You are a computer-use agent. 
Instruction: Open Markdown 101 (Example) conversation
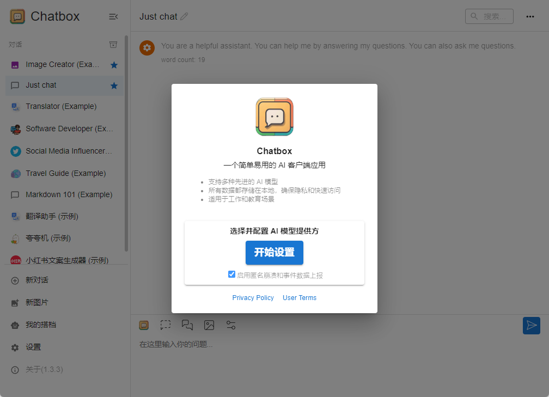tap(65, 194)
